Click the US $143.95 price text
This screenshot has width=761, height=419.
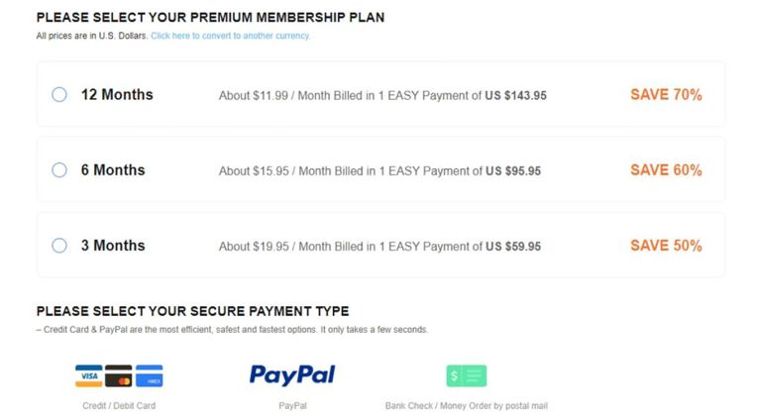click(515, 96)
